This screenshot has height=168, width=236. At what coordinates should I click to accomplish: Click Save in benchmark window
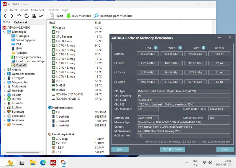coord(120,149)
